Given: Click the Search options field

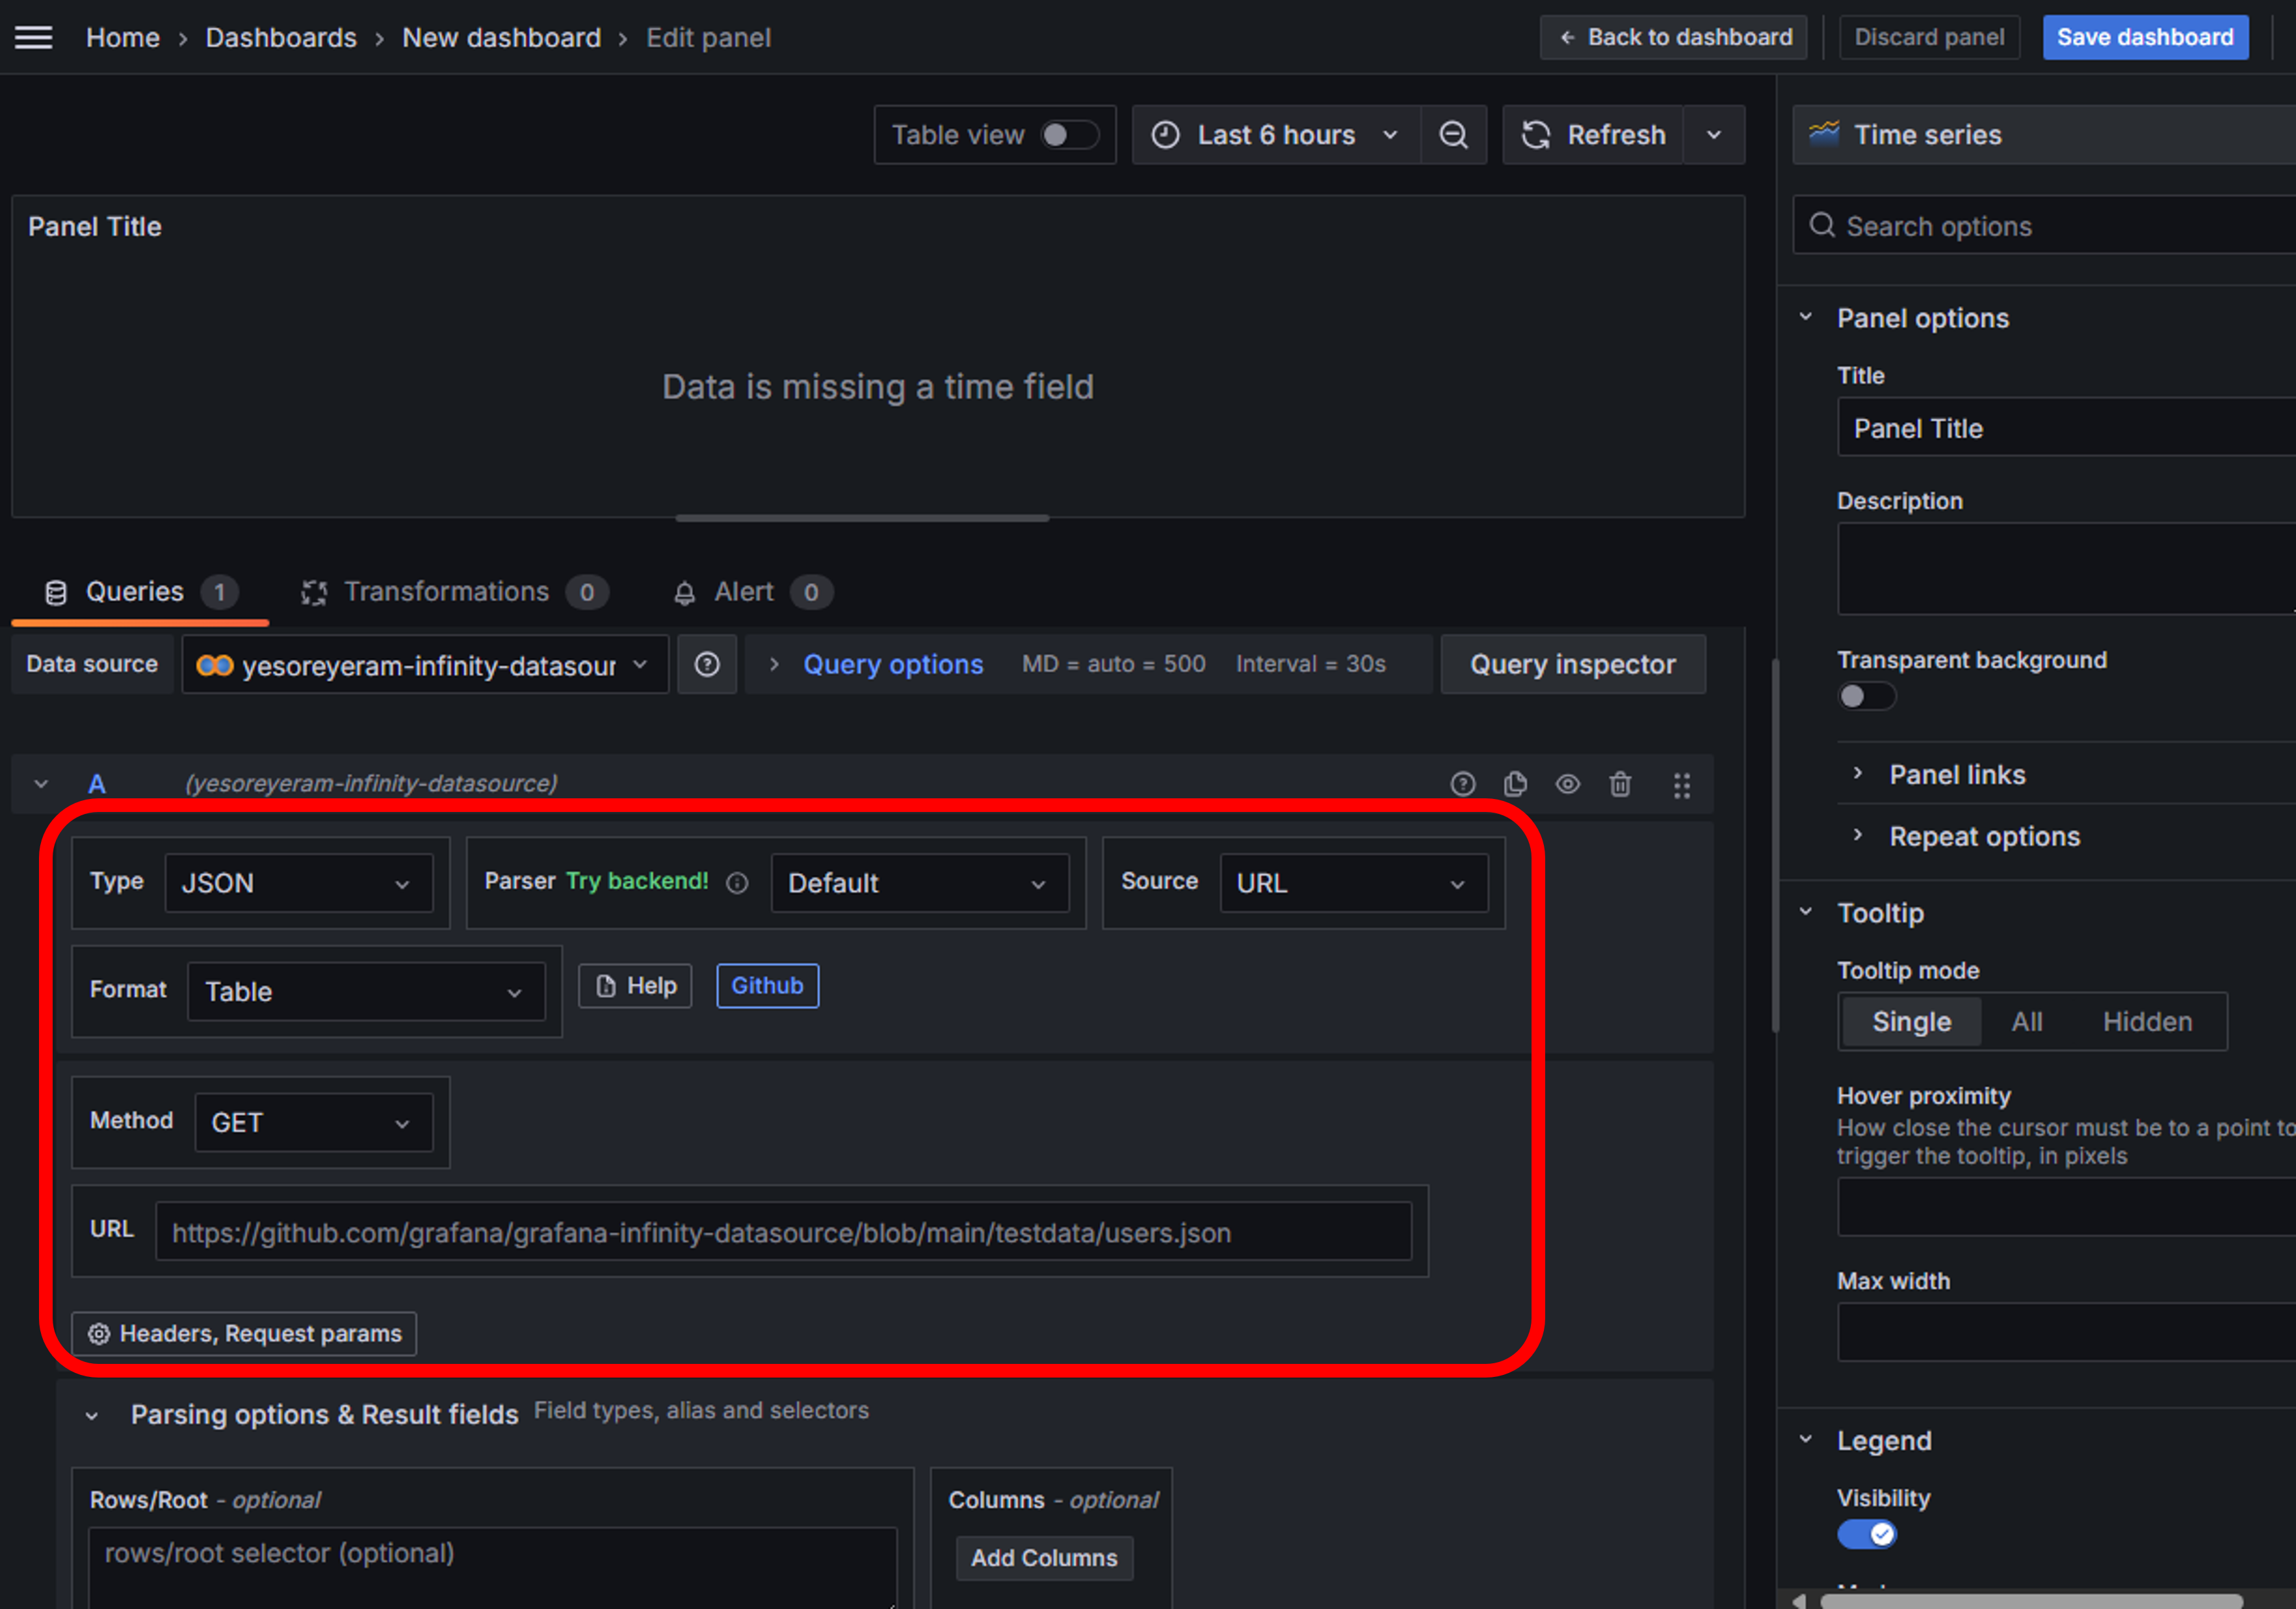Looking at the screenshot, I should (x=2045, y=226).
